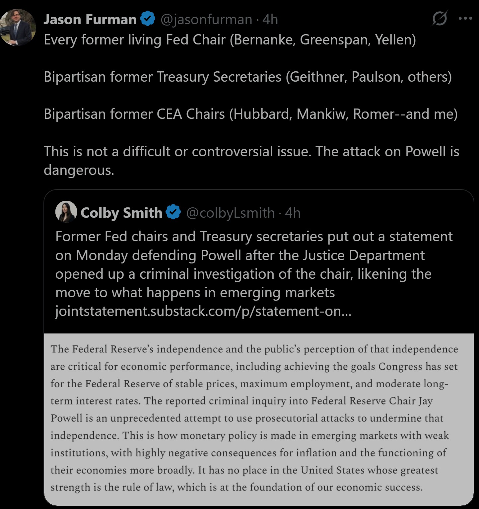
Task: Click Colby Smith's verified checkmark badge
Action: (x=173, y=212)
